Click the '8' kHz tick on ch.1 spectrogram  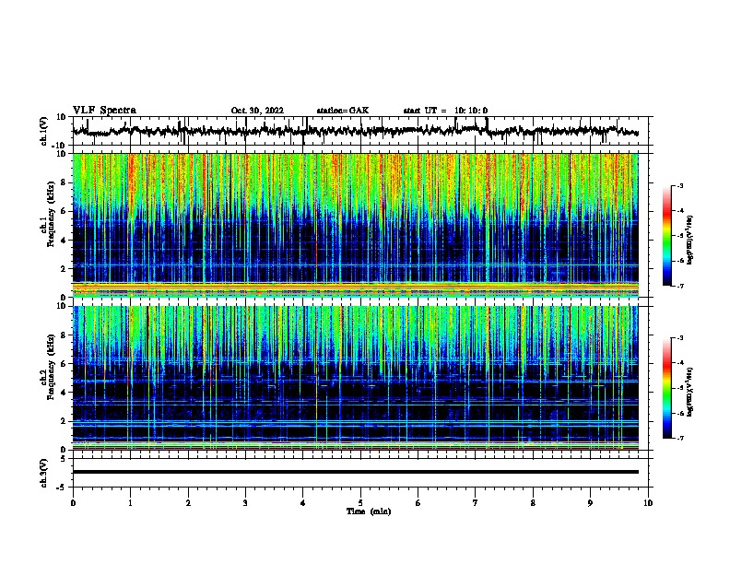64,182
